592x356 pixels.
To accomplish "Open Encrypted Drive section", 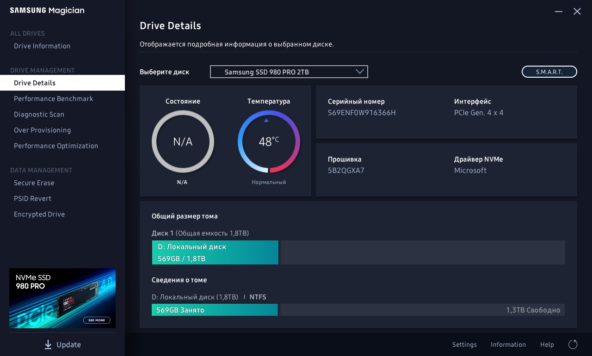I will point(39,214).
